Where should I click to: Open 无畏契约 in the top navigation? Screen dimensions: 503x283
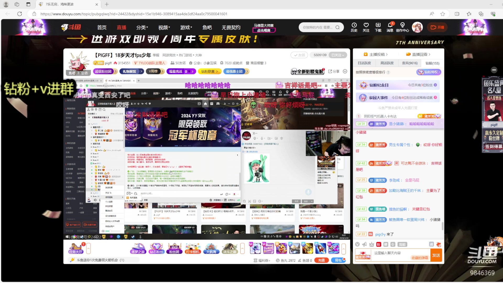click(231, 27)
